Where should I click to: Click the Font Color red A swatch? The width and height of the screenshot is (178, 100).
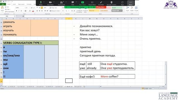tap(33, 11)
